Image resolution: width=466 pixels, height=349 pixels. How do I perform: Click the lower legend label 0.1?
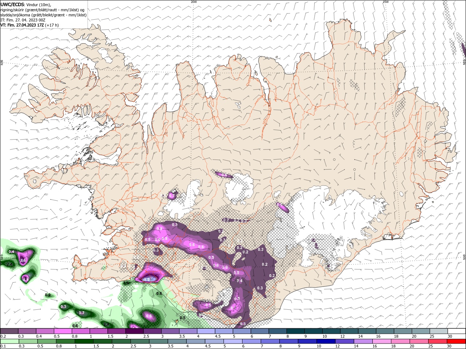(3, 346)
